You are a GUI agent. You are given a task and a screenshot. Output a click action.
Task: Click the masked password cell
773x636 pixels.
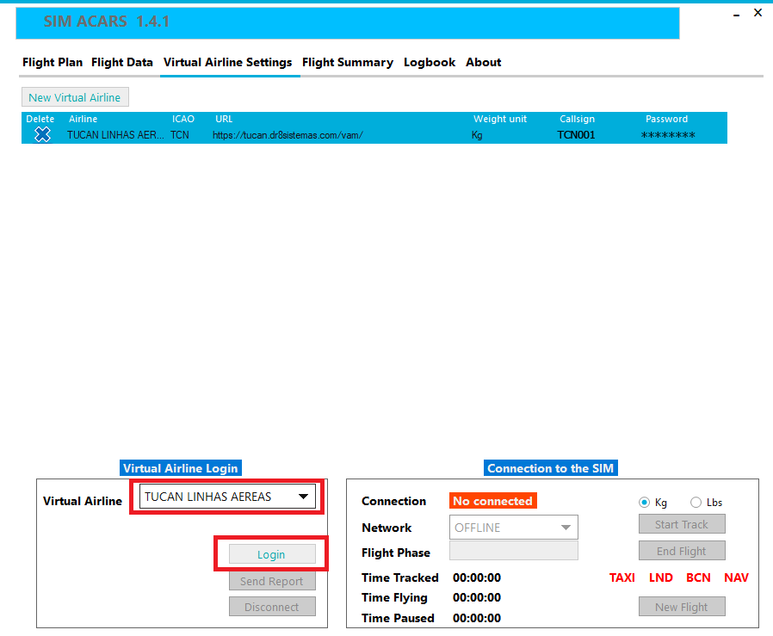point(668,135)
